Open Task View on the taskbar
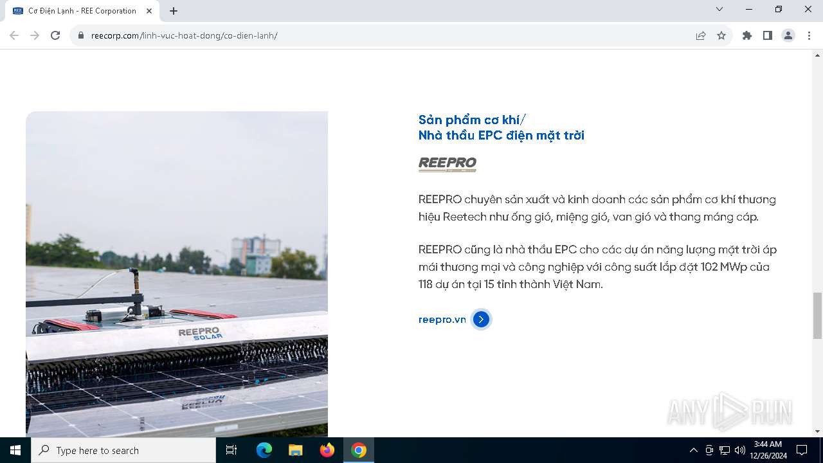 click(231, 450)
